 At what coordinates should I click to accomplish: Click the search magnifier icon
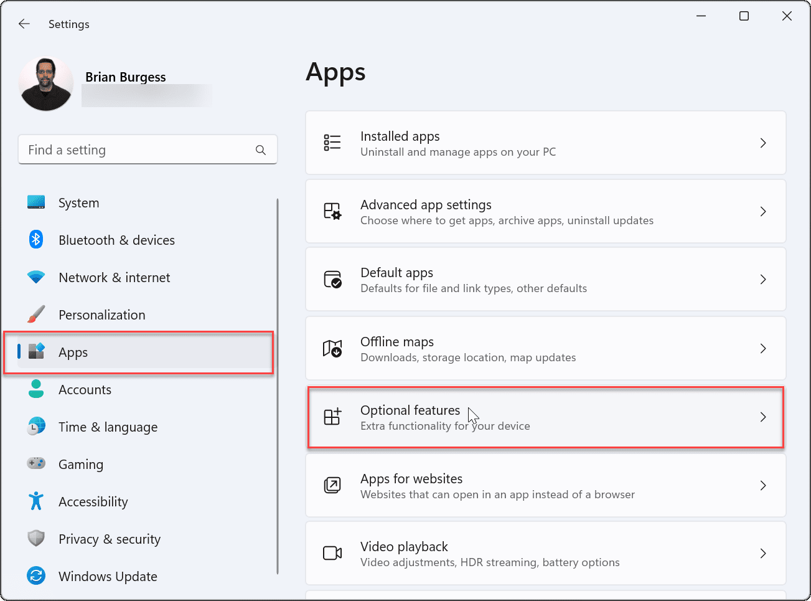pyautogui.click(x=261, y=149)
